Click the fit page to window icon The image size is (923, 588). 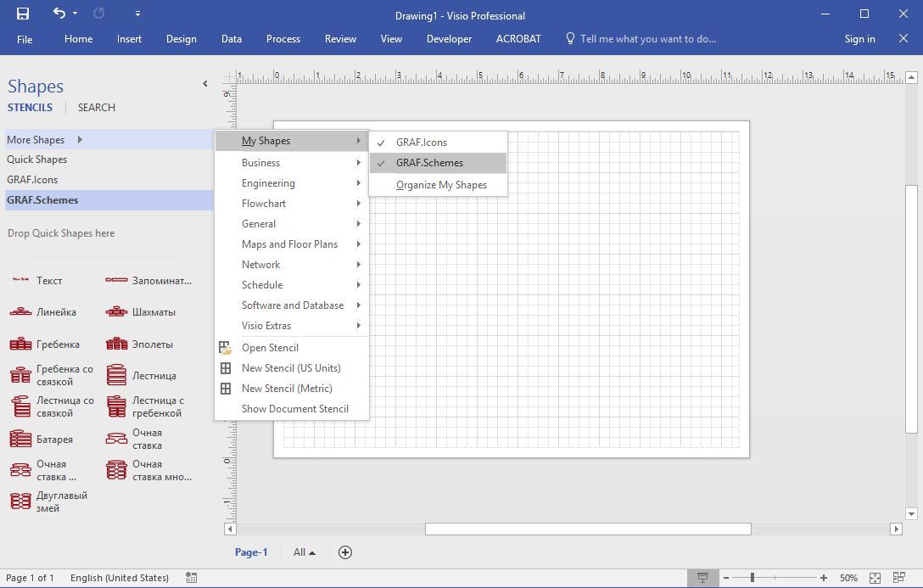click(875, 578)
